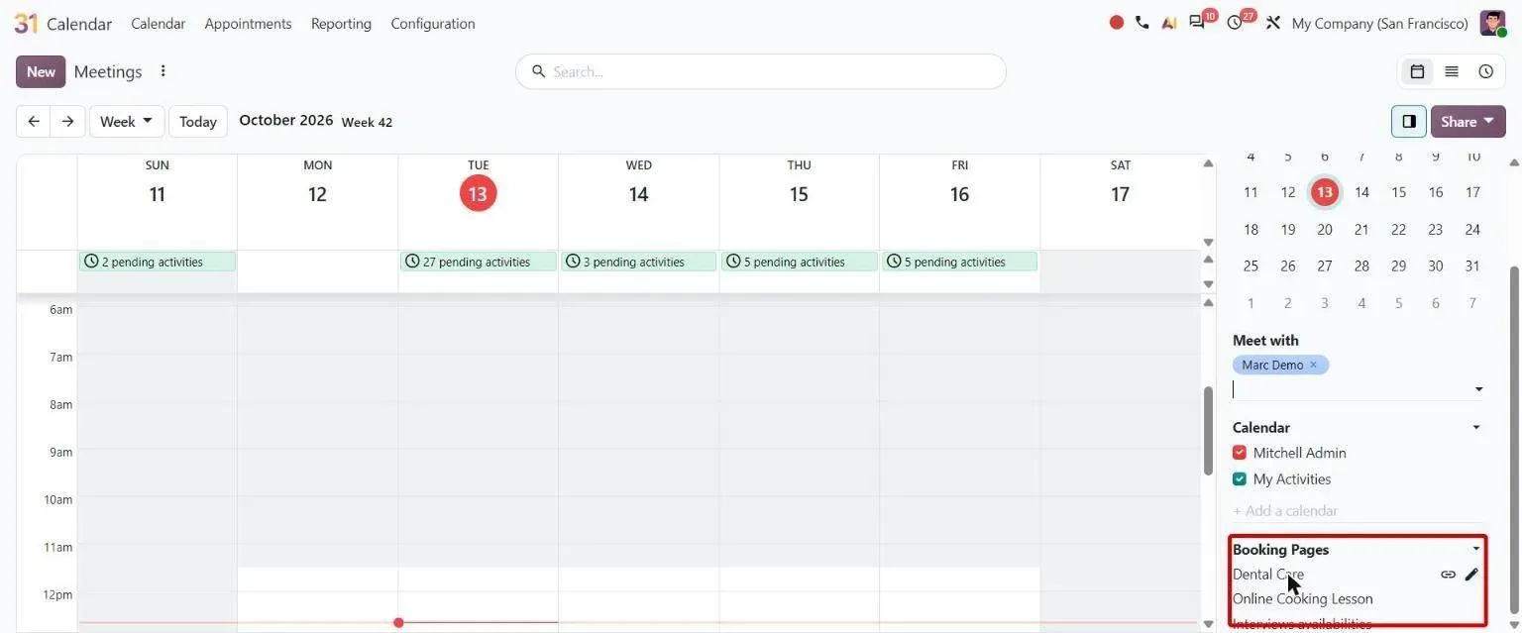Uncheck the Mitchell Admin calendar checkbox

pyautogui.click(x=1240, y=453)
